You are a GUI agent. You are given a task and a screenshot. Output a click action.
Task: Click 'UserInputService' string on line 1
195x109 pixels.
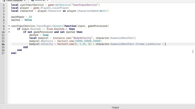tap(85, 5)
